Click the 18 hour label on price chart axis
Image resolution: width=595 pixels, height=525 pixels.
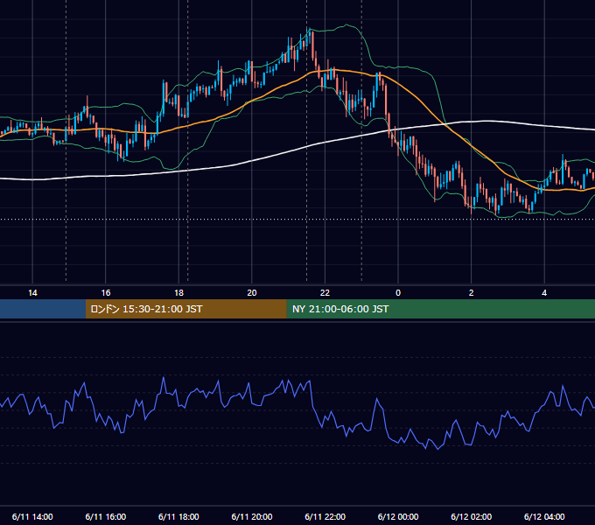(178, 293)
